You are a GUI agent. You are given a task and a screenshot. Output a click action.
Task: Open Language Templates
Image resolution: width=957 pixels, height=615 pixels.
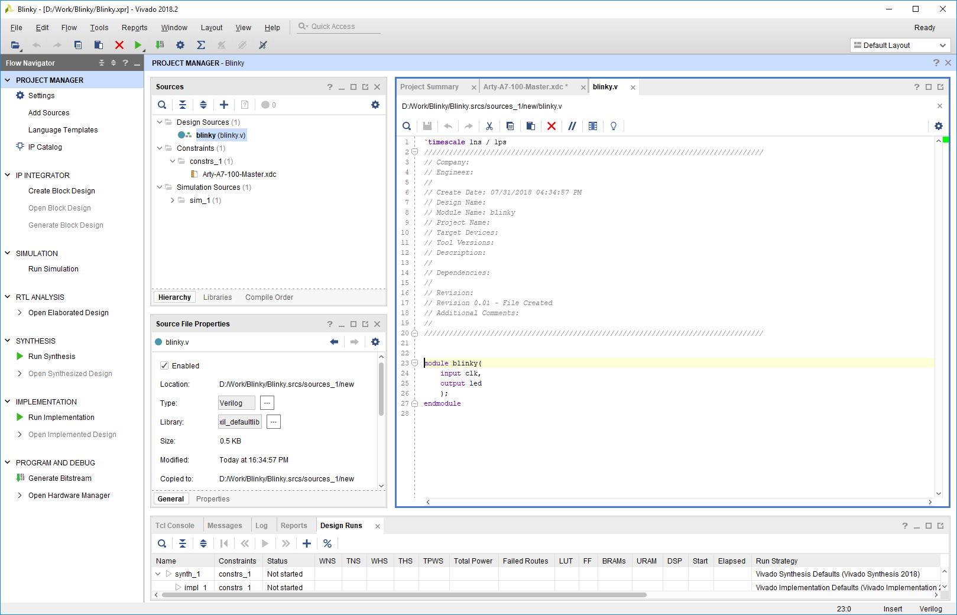(x=63, y=130)
